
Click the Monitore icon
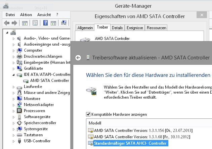coord(19,99)
